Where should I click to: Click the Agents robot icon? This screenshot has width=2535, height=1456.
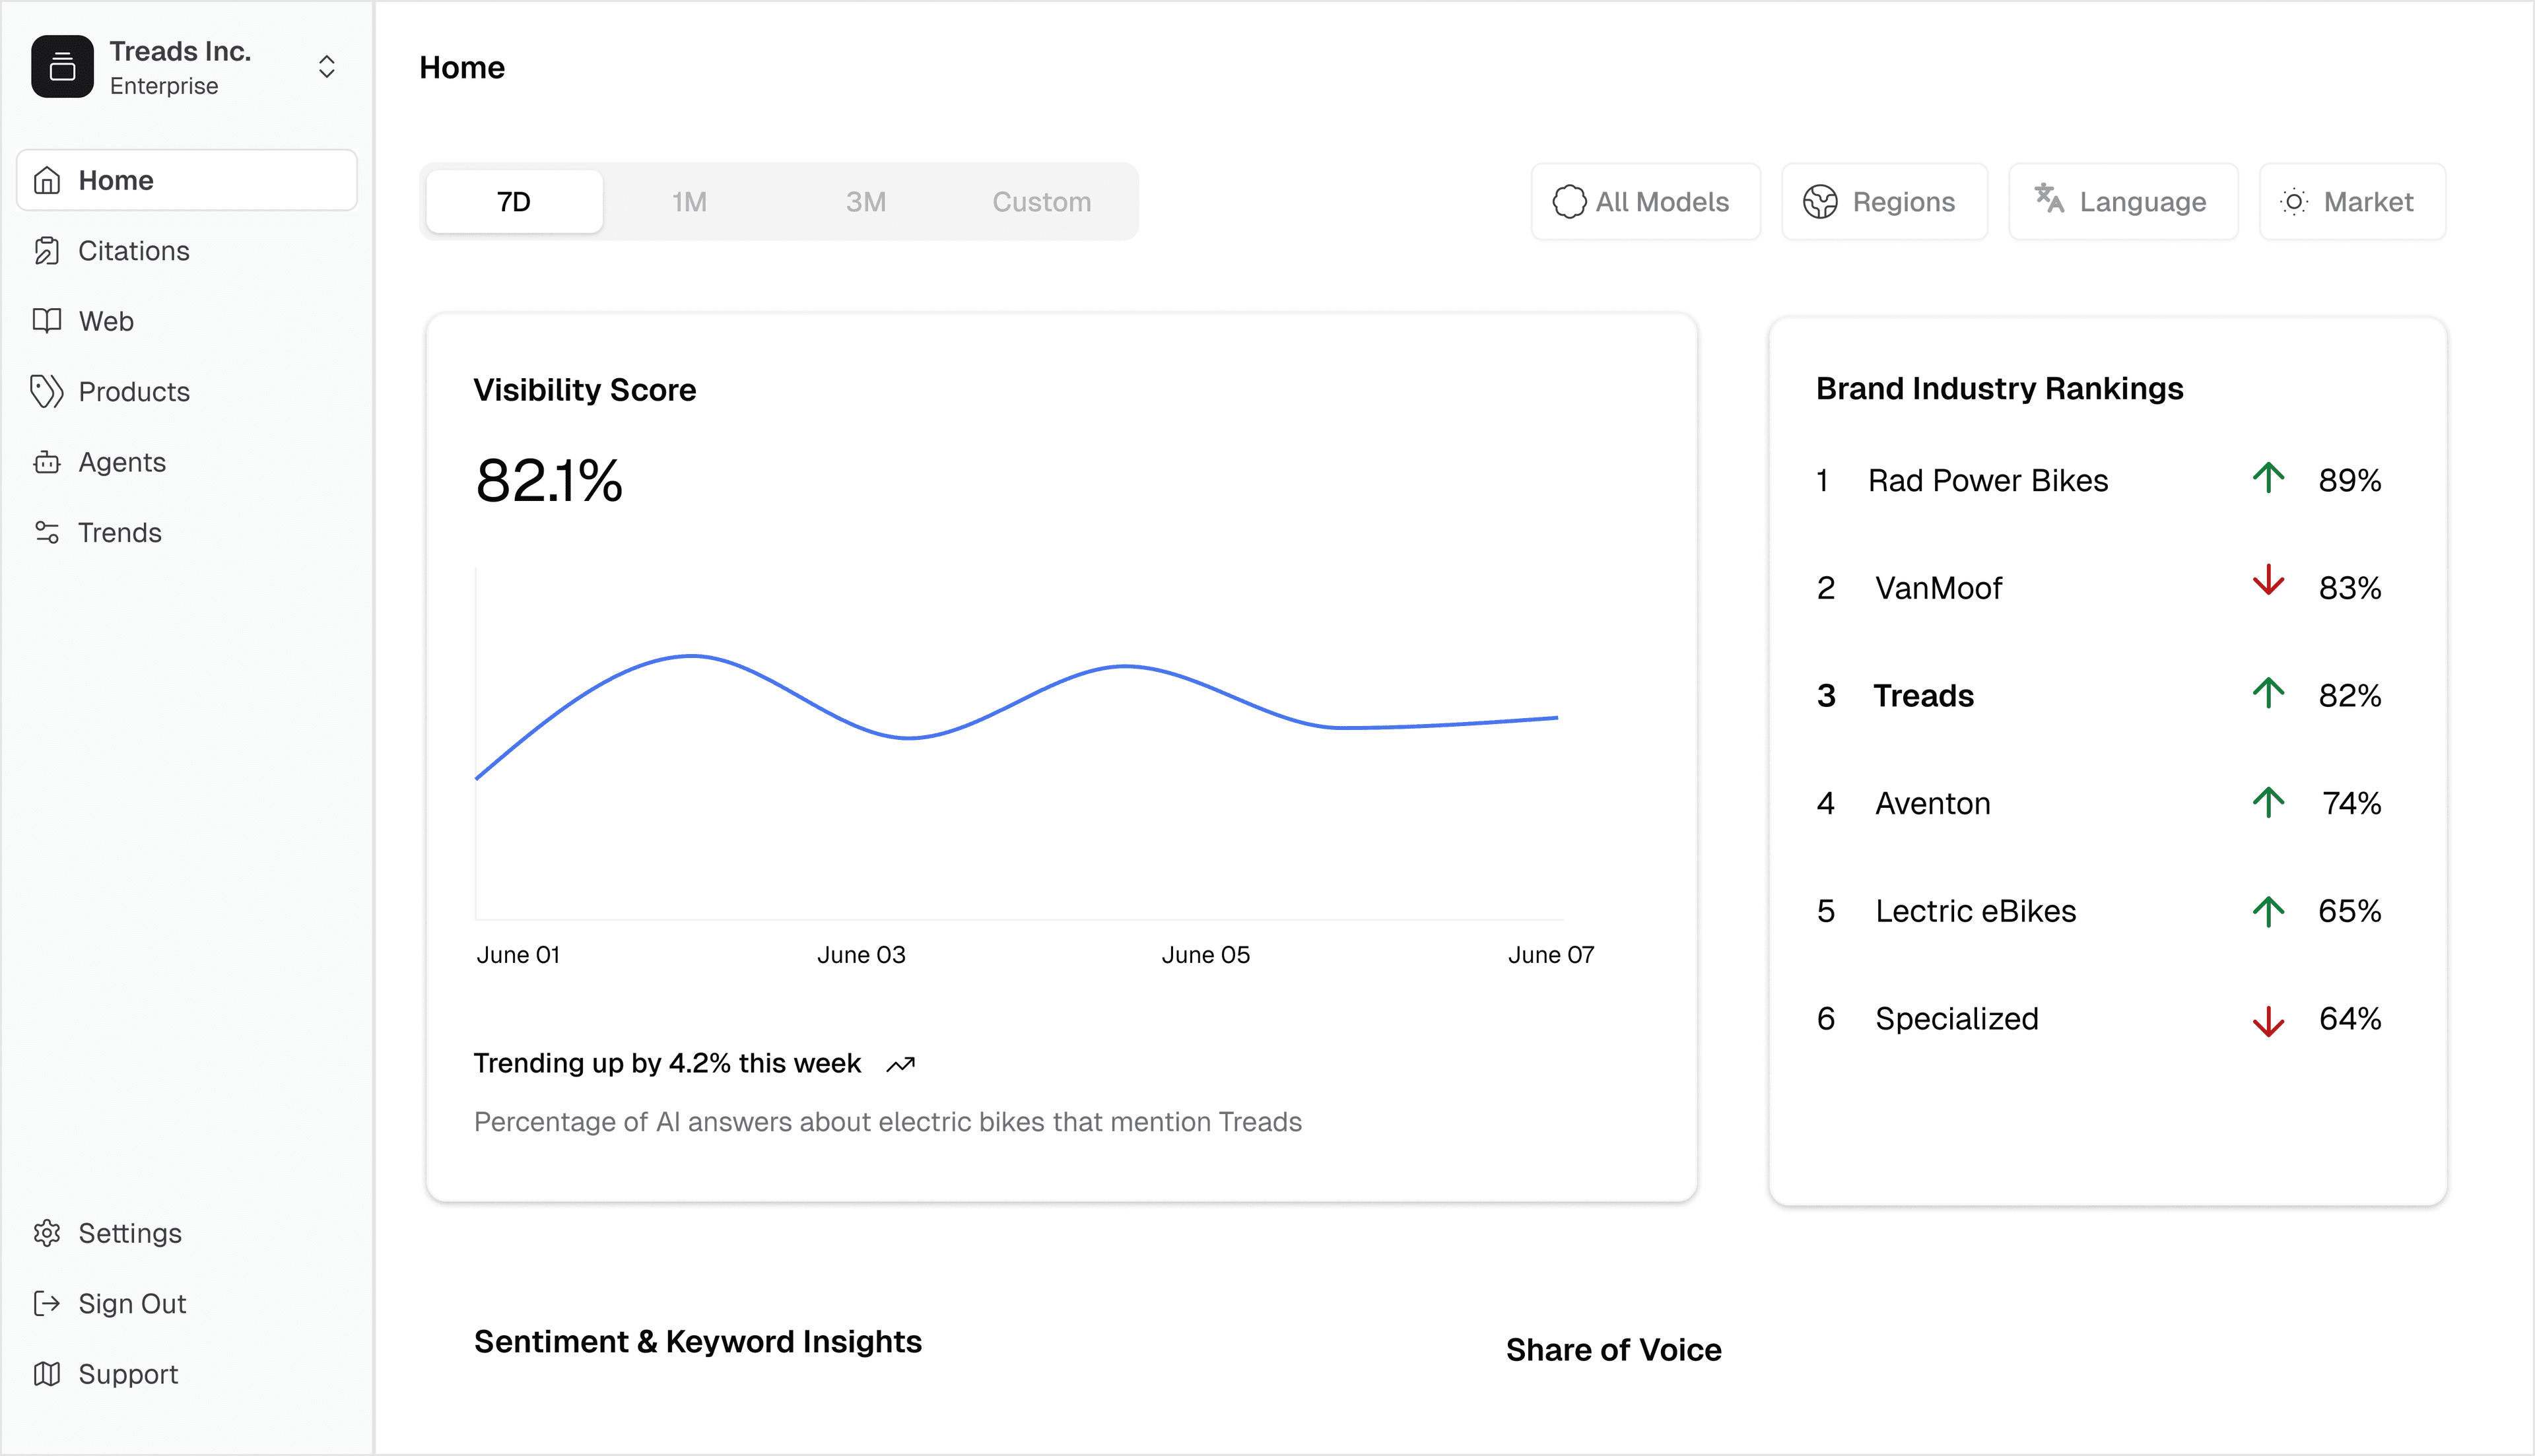(x=47, y=462)
